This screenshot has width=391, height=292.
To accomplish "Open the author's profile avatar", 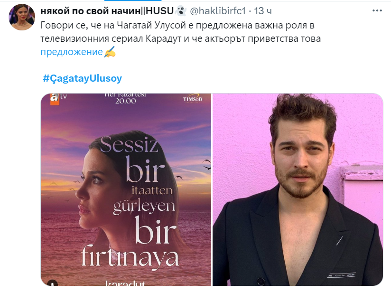I will [22, 17].
